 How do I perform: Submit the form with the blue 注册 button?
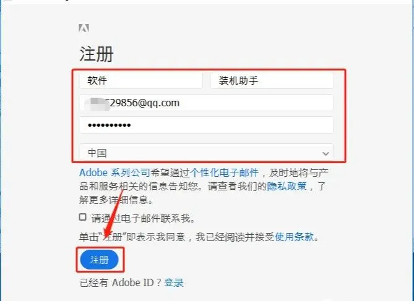[99, 260]
